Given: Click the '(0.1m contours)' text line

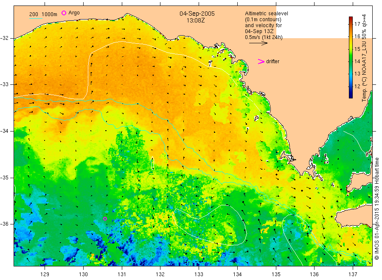Looking at the screenshot, I should (263, 20).
